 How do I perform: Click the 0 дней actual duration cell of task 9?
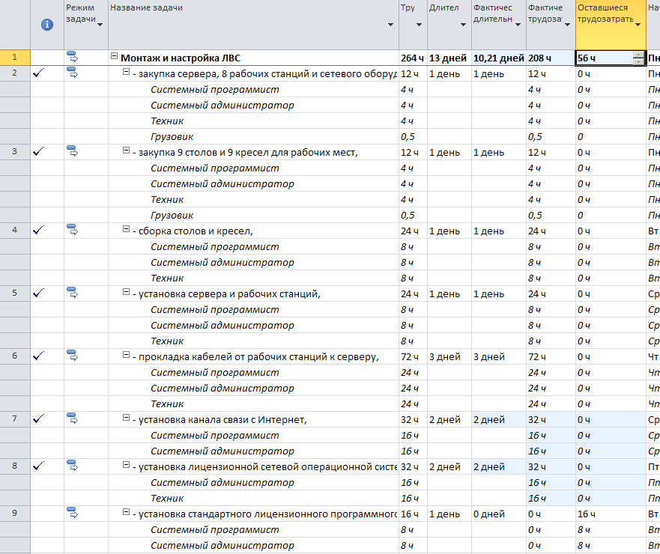[498, 514]
